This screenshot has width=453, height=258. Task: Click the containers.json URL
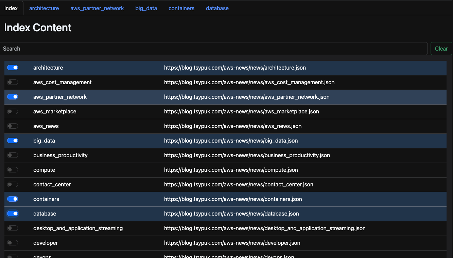pyautogui.click(x=233, y=199)
